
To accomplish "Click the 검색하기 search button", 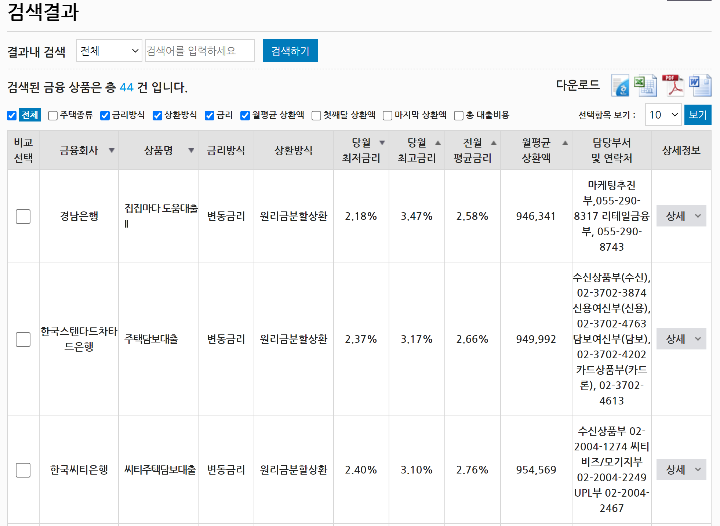I will point(290,51).
